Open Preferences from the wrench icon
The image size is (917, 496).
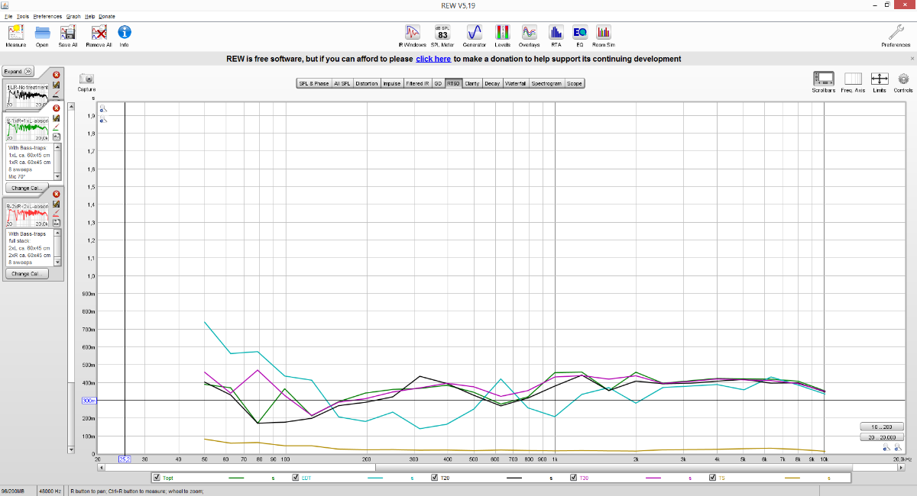click(896, 34)
